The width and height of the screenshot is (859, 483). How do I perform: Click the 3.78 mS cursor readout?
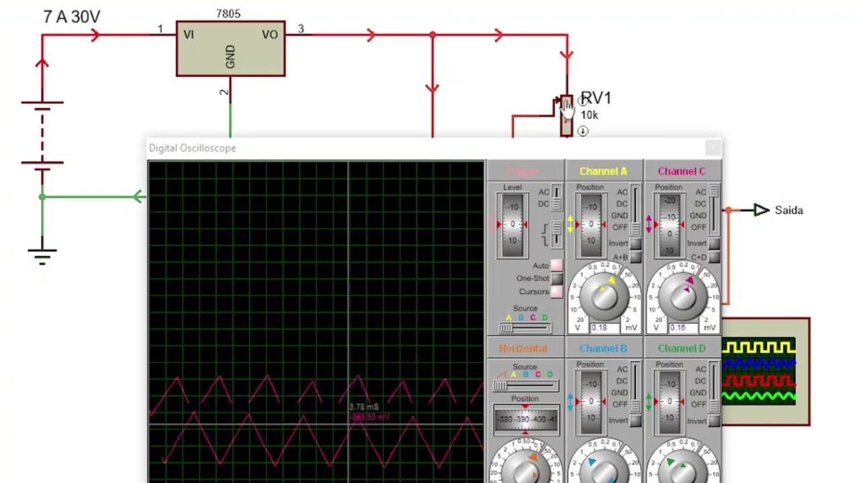pyautogui.click(x=364, y=407)
